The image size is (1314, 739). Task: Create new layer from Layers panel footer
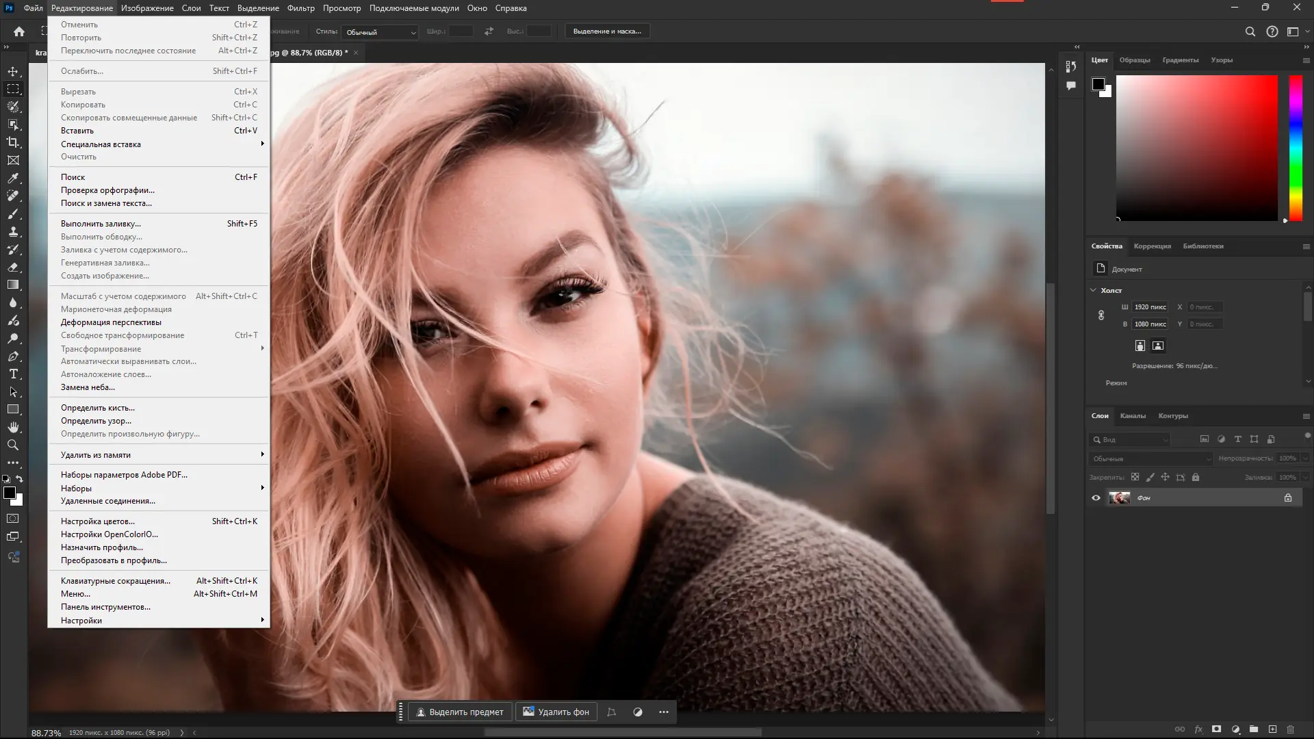[x=1272, y=729]
